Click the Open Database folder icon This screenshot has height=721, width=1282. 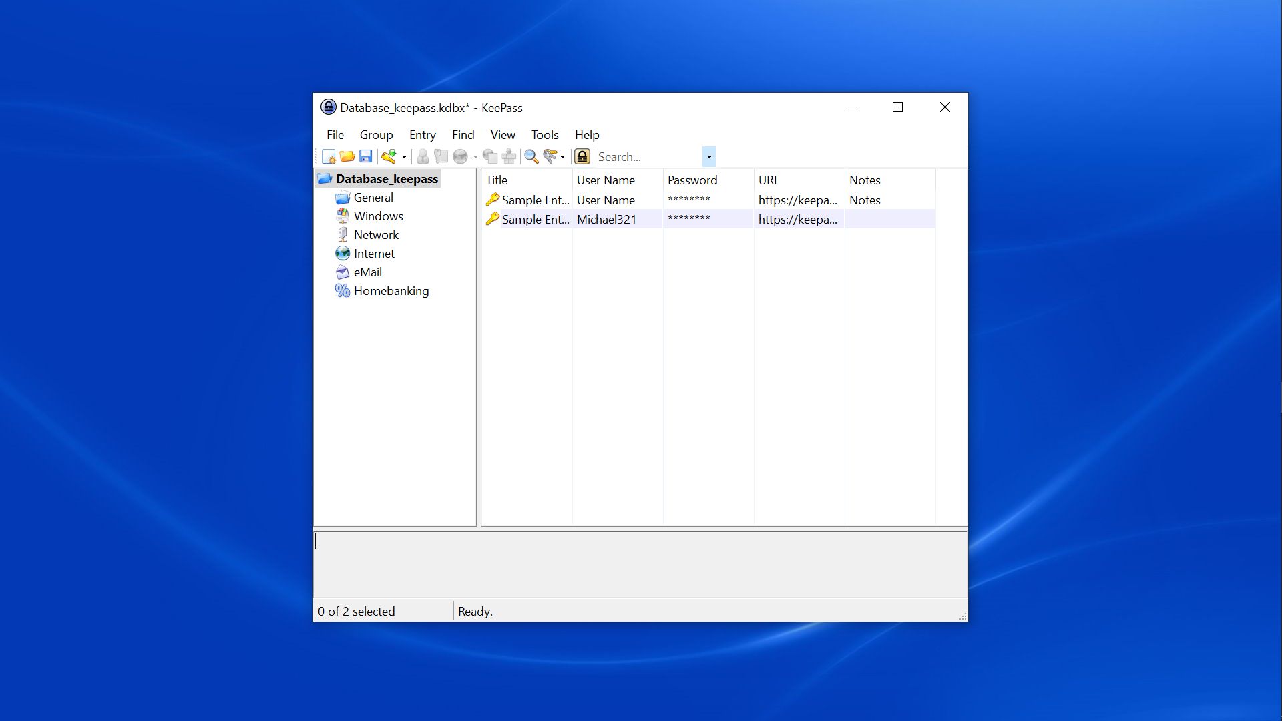pos(347,156)
